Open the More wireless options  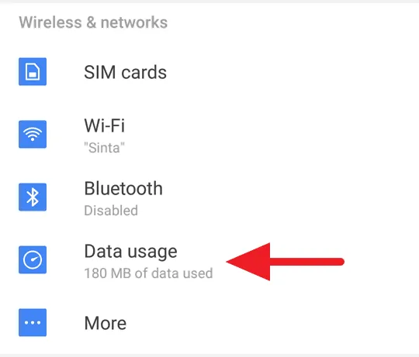tap(209, 323)
